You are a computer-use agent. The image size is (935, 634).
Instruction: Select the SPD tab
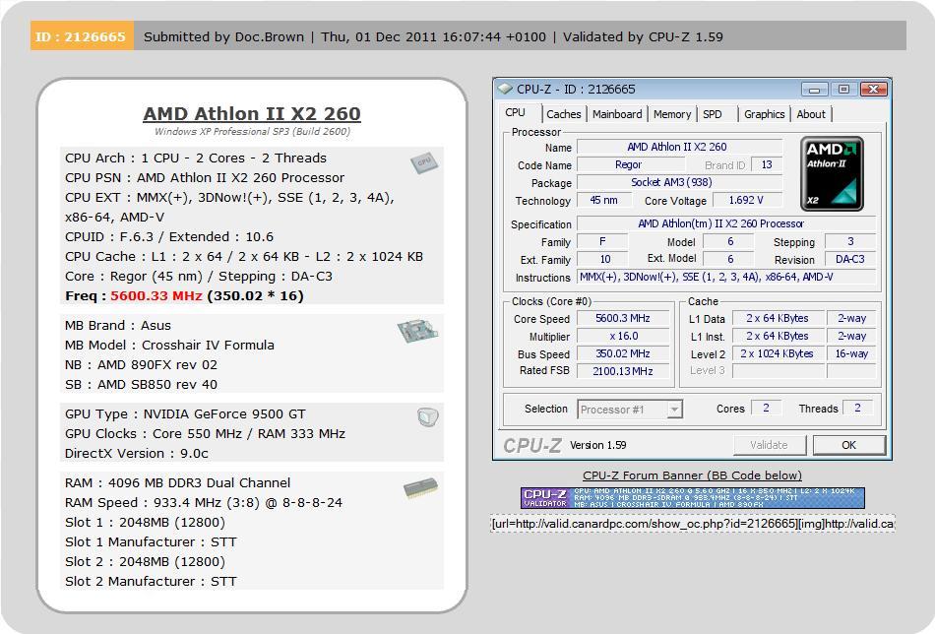point(713,114)
